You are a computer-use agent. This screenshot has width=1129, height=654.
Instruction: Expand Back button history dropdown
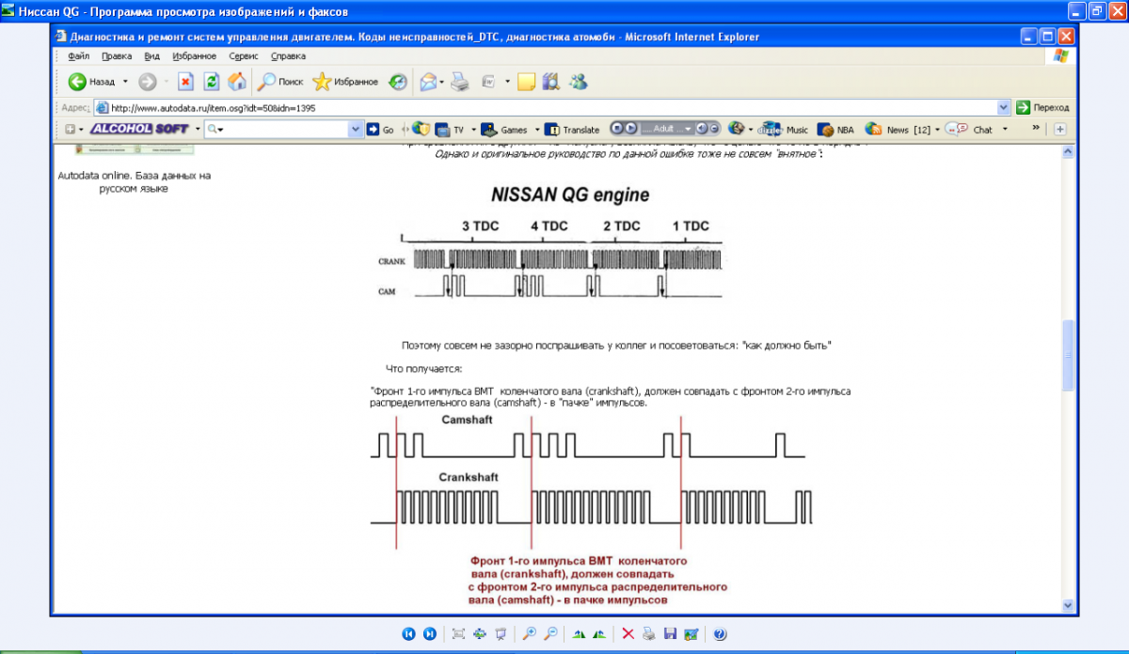pyautogui.click(x=125, y=82)
